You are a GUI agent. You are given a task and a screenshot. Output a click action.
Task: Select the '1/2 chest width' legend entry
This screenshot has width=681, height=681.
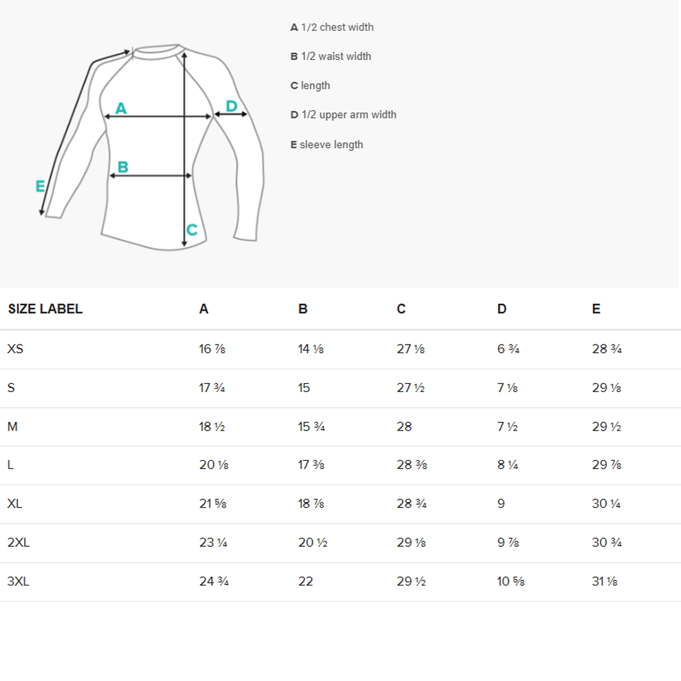coord(332,28)
